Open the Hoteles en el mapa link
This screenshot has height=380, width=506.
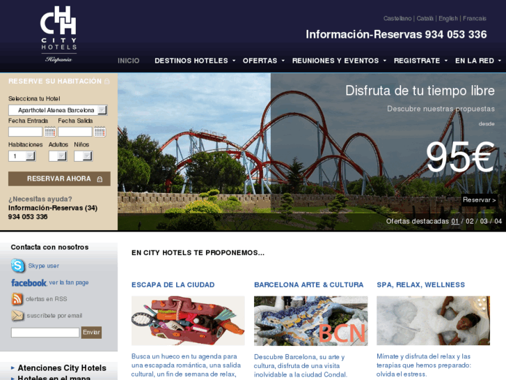(54, 377)
